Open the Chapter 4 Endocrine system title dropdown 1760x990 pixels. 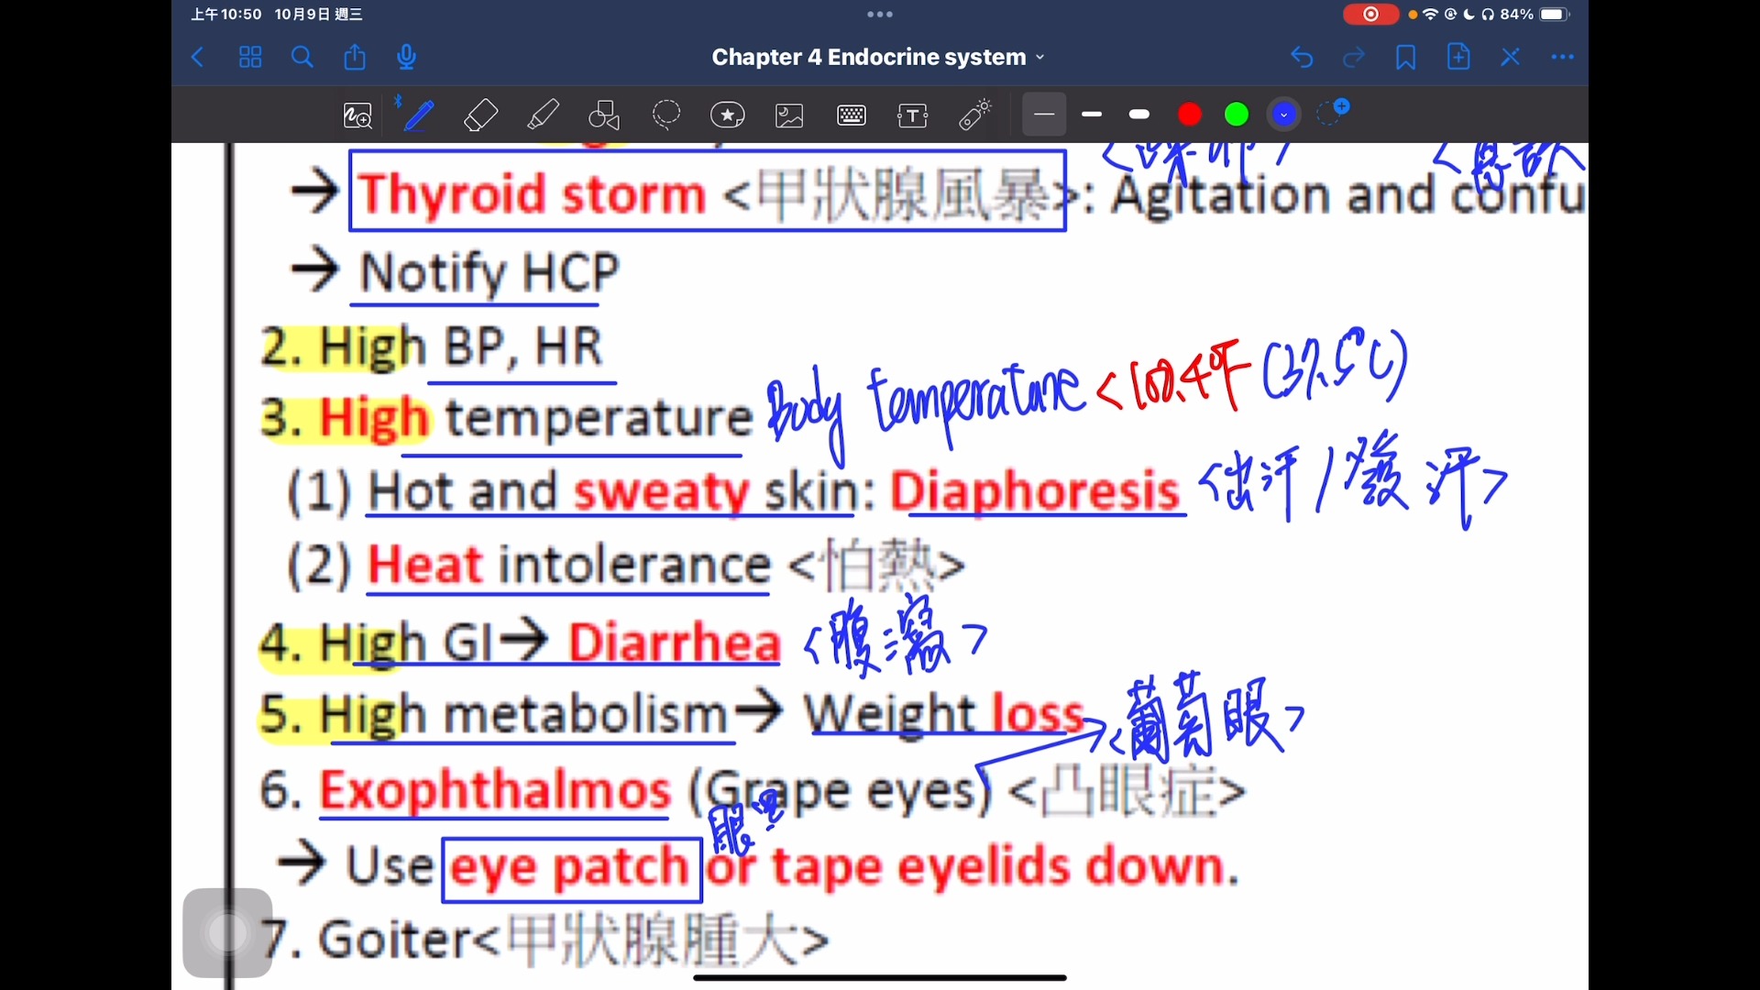pos(878,58)
